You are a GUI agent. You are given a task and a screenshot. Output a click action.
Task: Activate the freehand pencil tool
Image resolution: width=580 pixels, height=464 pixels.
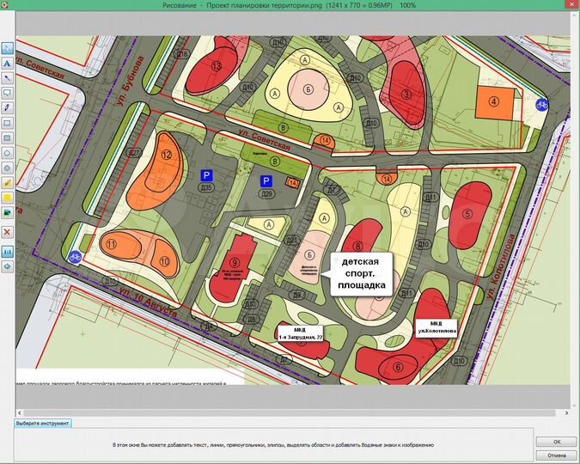click(x=8, y=107)
